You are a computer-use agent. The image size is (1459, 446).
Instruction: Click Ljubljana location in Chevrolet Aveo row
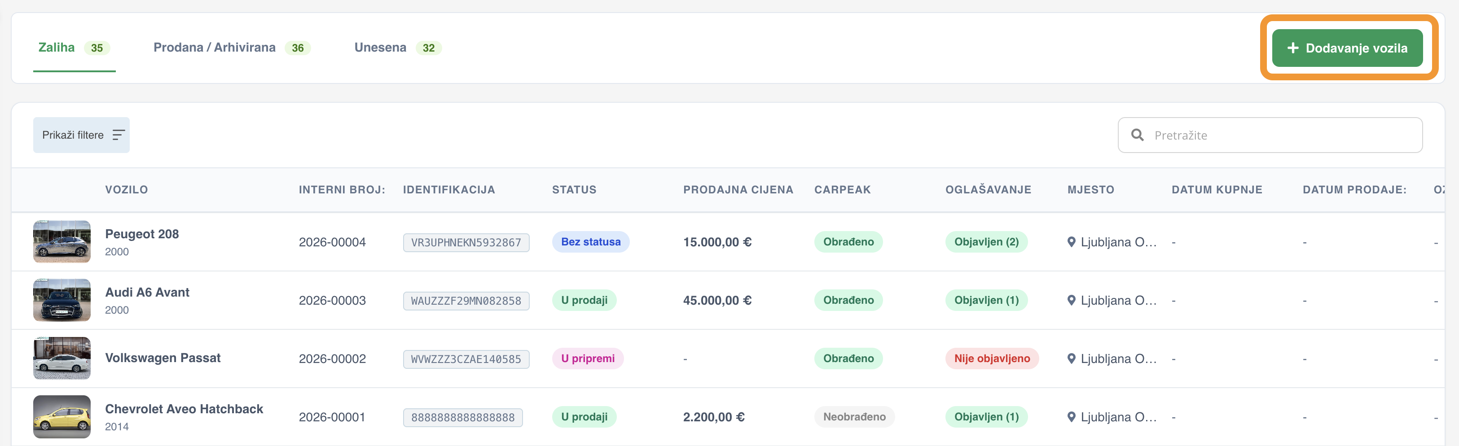pos(1119,417)
